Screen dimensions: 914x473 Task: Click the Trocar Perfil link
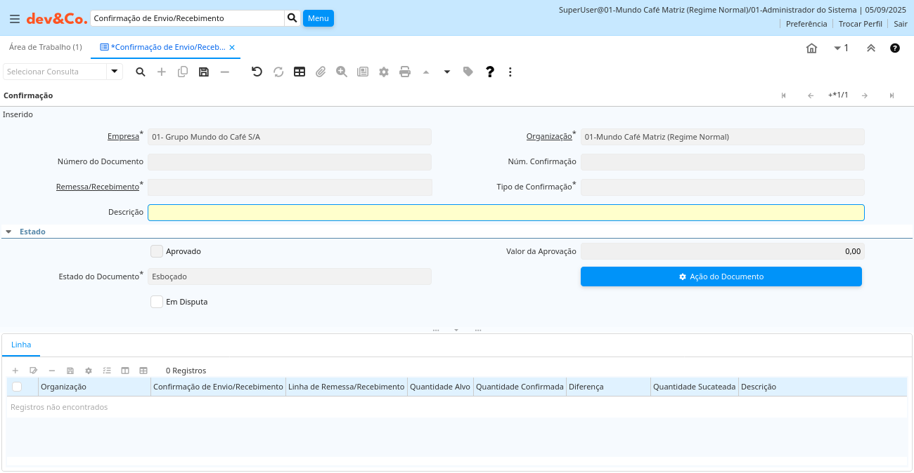pos(860,24)
